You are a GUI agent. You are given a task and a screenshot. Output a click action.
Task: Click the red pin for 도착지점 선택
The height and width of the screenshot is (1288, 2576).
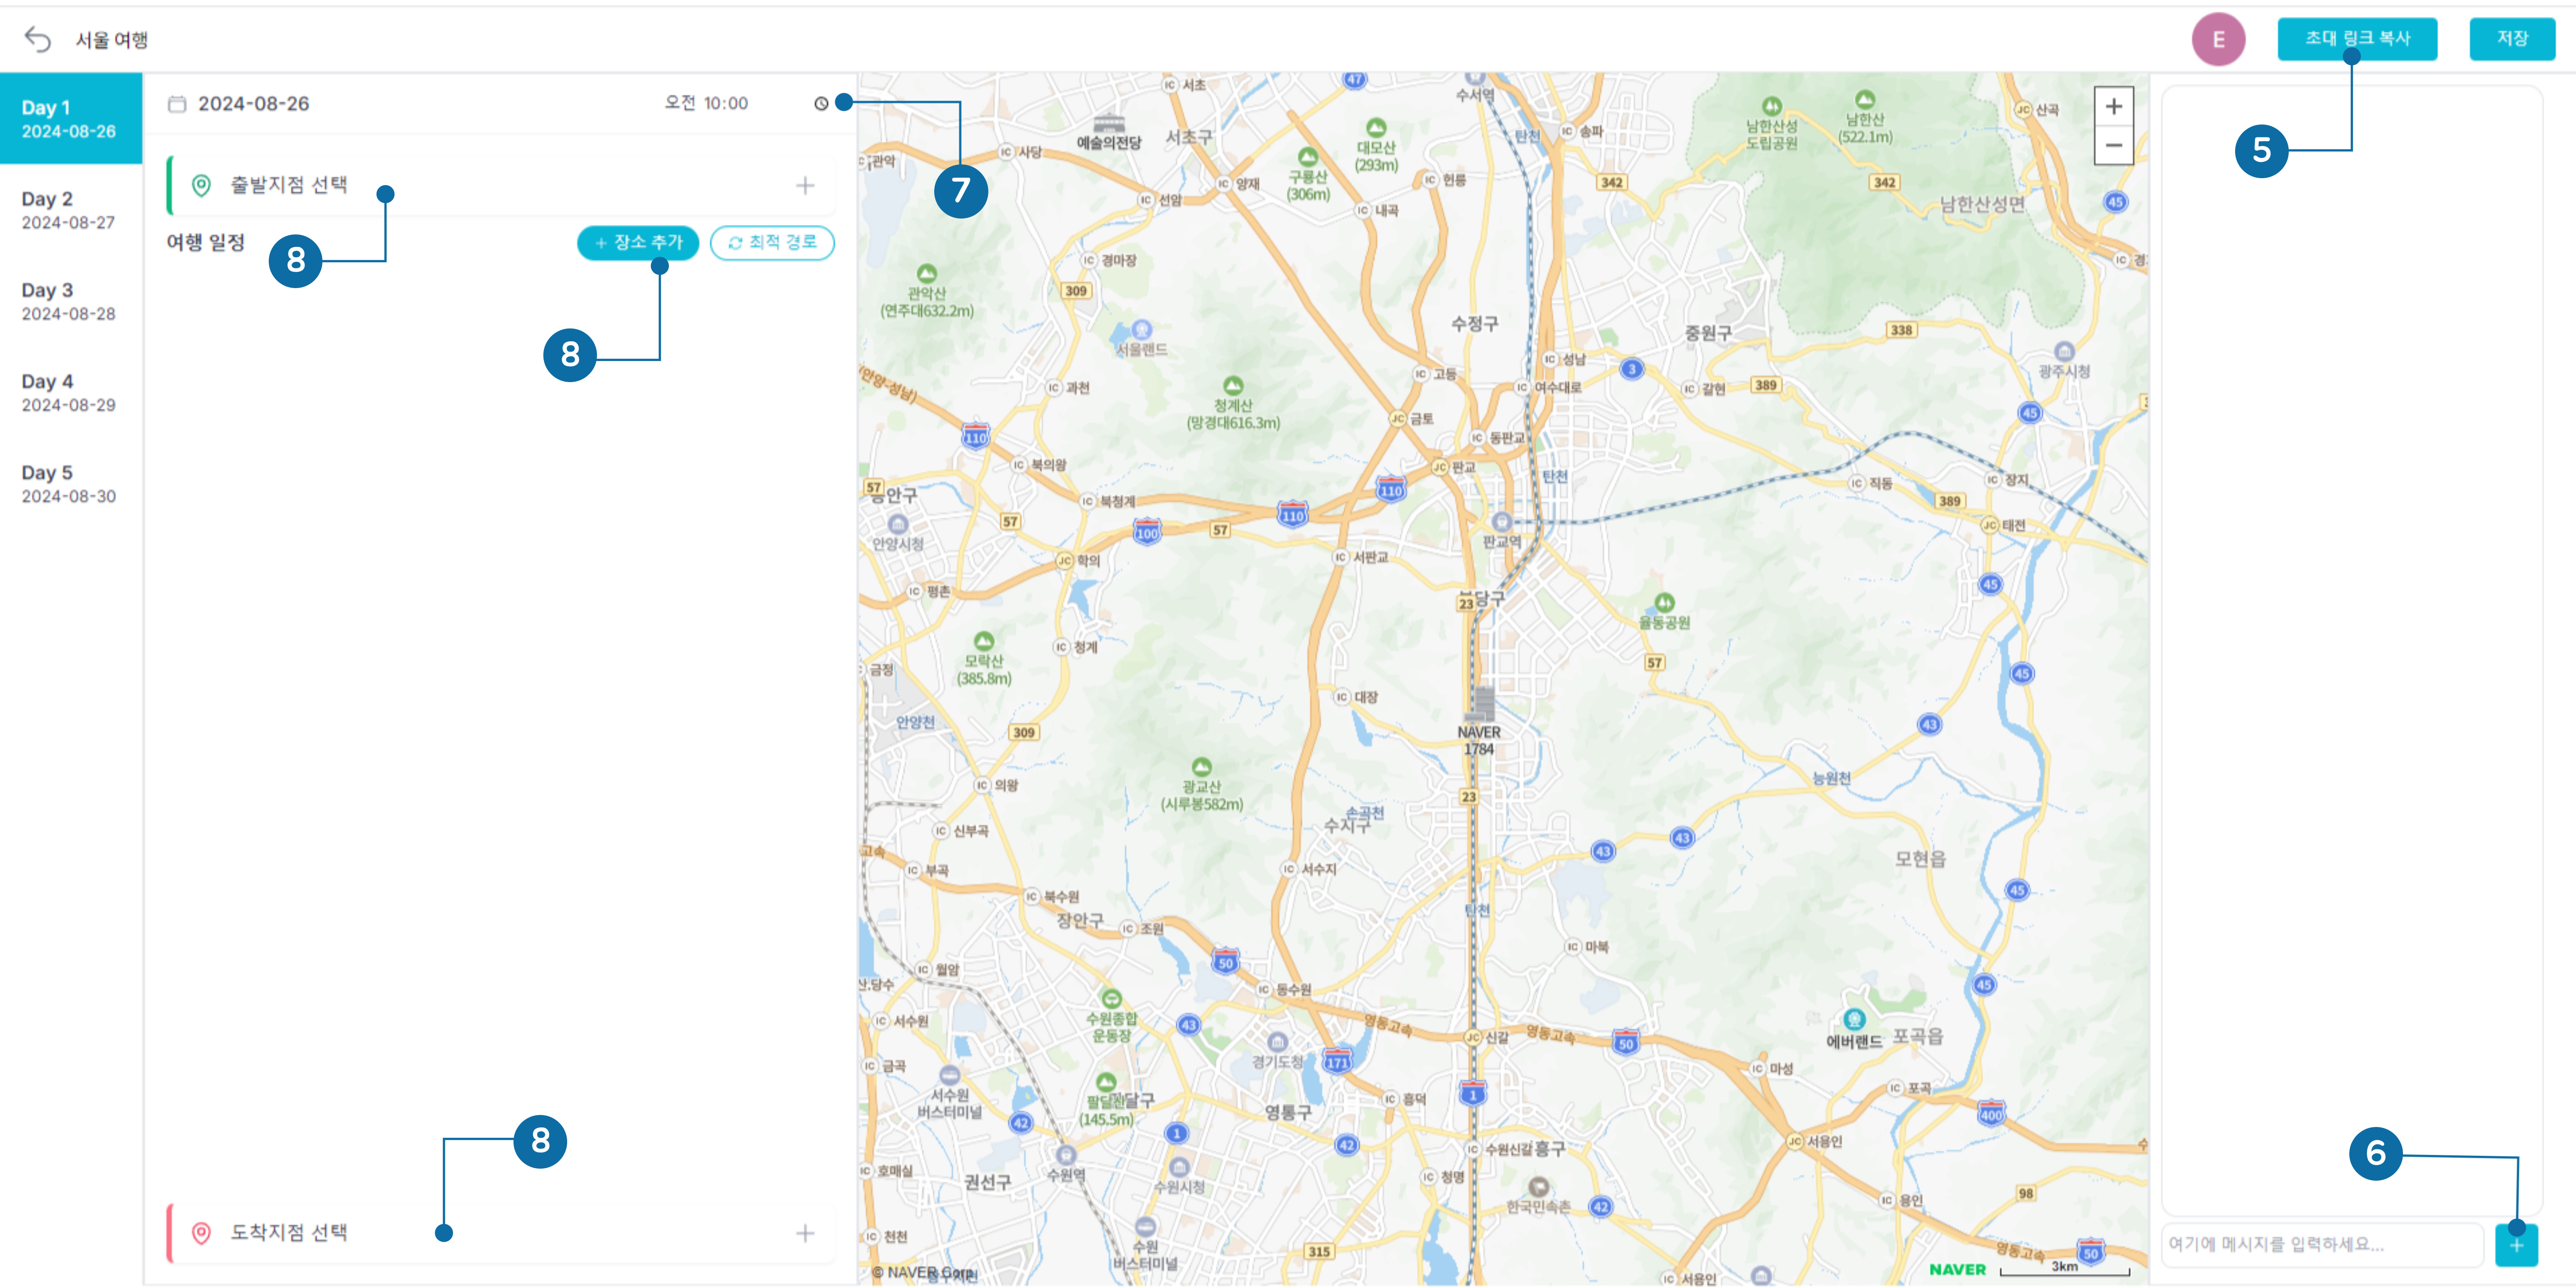pyautogui.click(x=201, y=1233)
